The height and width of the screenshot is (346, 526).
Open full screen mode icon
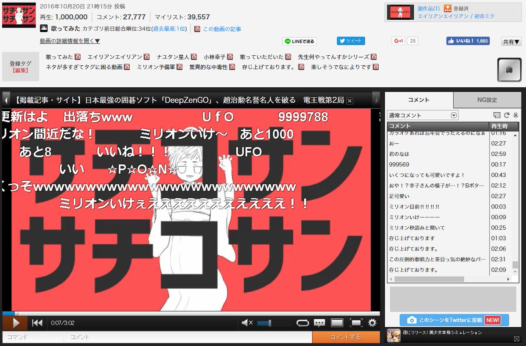pos(355,323)
